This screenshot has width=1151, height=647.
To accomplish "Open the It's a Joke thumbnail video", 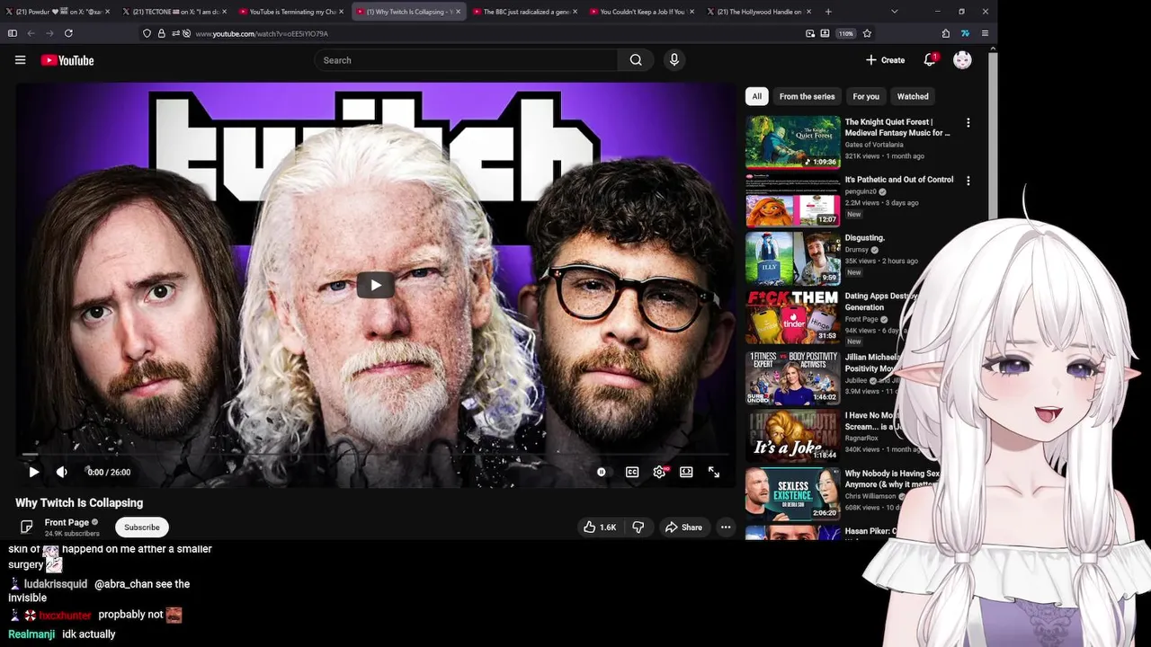I will pyautogui.click(x=792, y=436).
